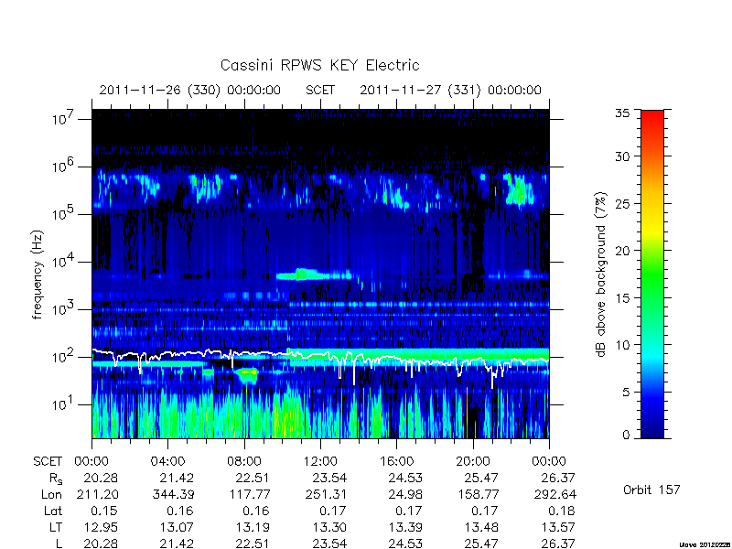Click the time axis label '20:00'

point(472,461)
